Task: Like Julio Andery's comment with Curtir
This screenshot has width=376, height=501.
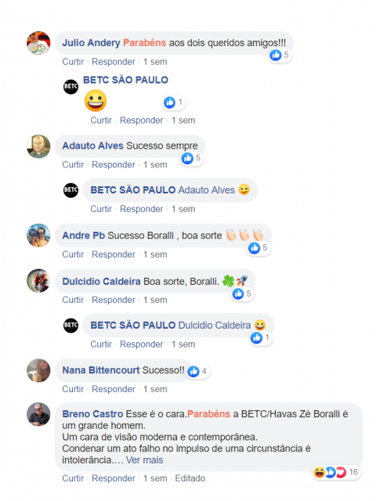Action: (73, 62)
